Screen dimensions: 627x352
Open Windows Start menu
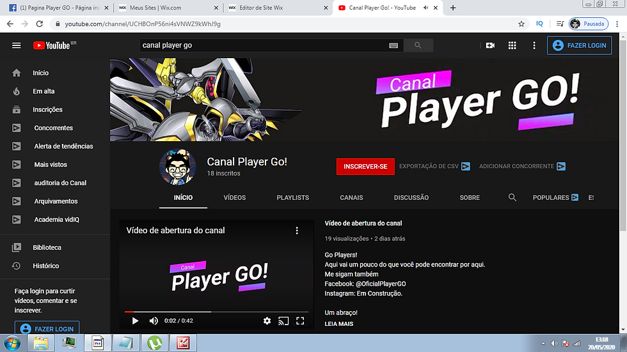(x=12, y=343)
